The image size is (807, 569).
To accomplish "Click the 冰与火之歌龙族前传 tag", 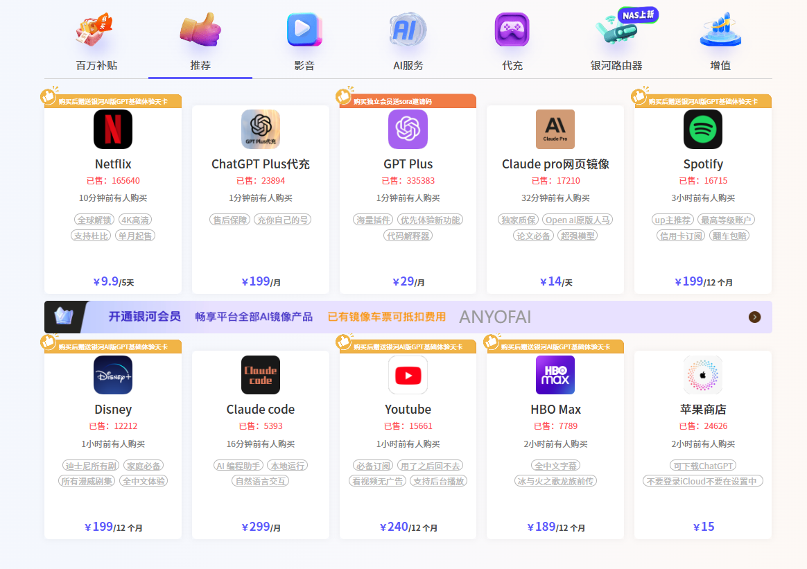I will [x=555, y=481].
